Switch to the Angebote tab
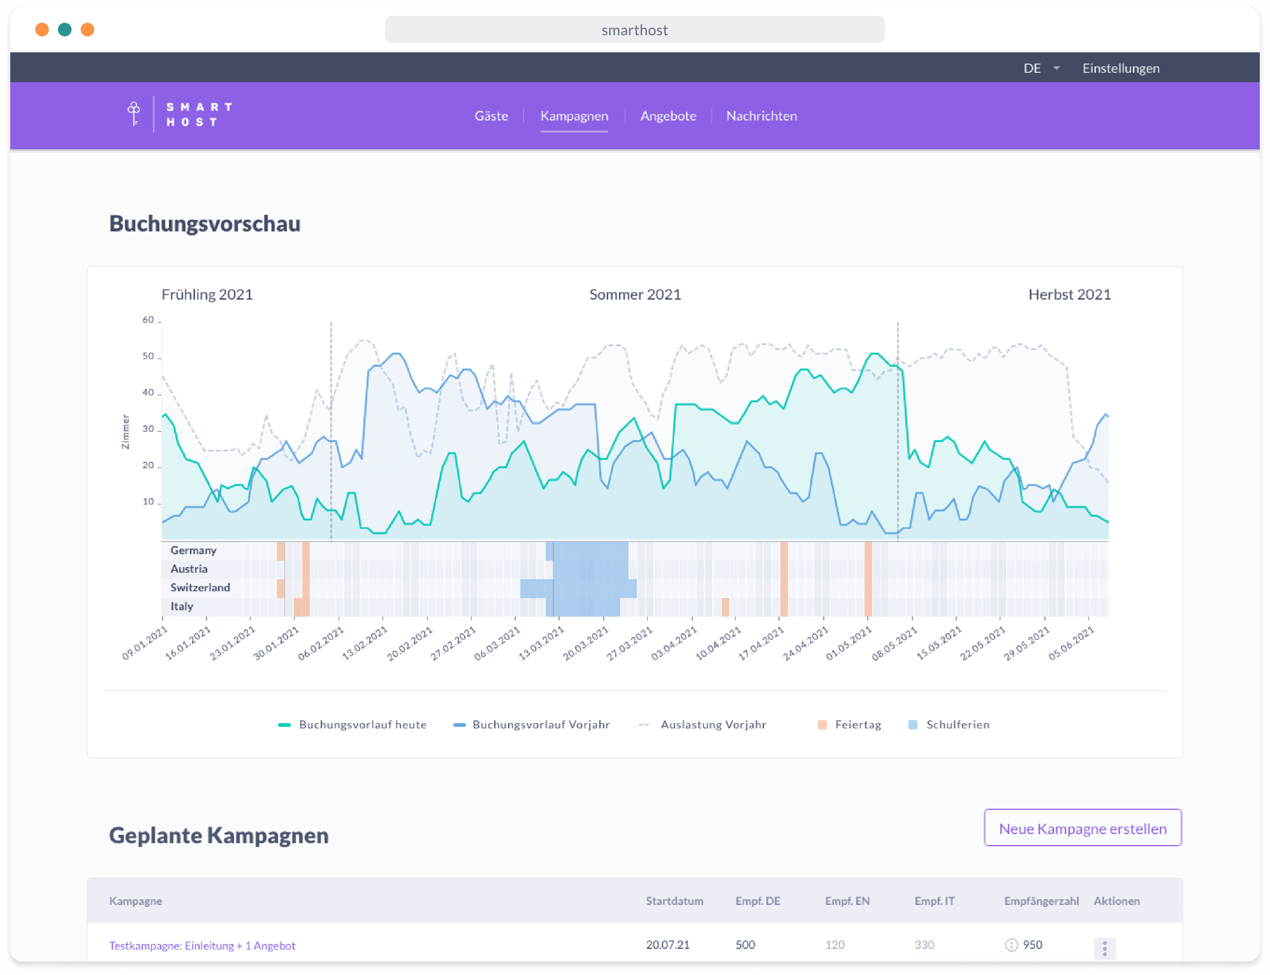 (x=668, y=116)
